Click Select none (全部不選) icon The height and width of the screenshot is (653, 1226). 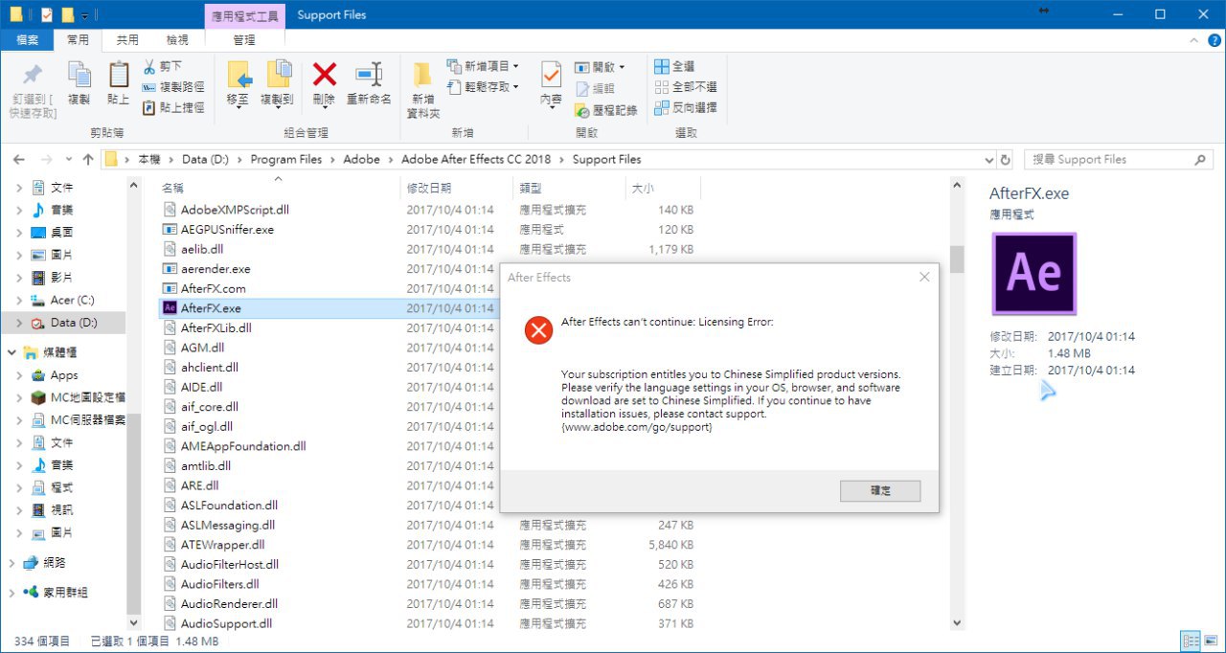pyautogui.click(x=661, y=87)
